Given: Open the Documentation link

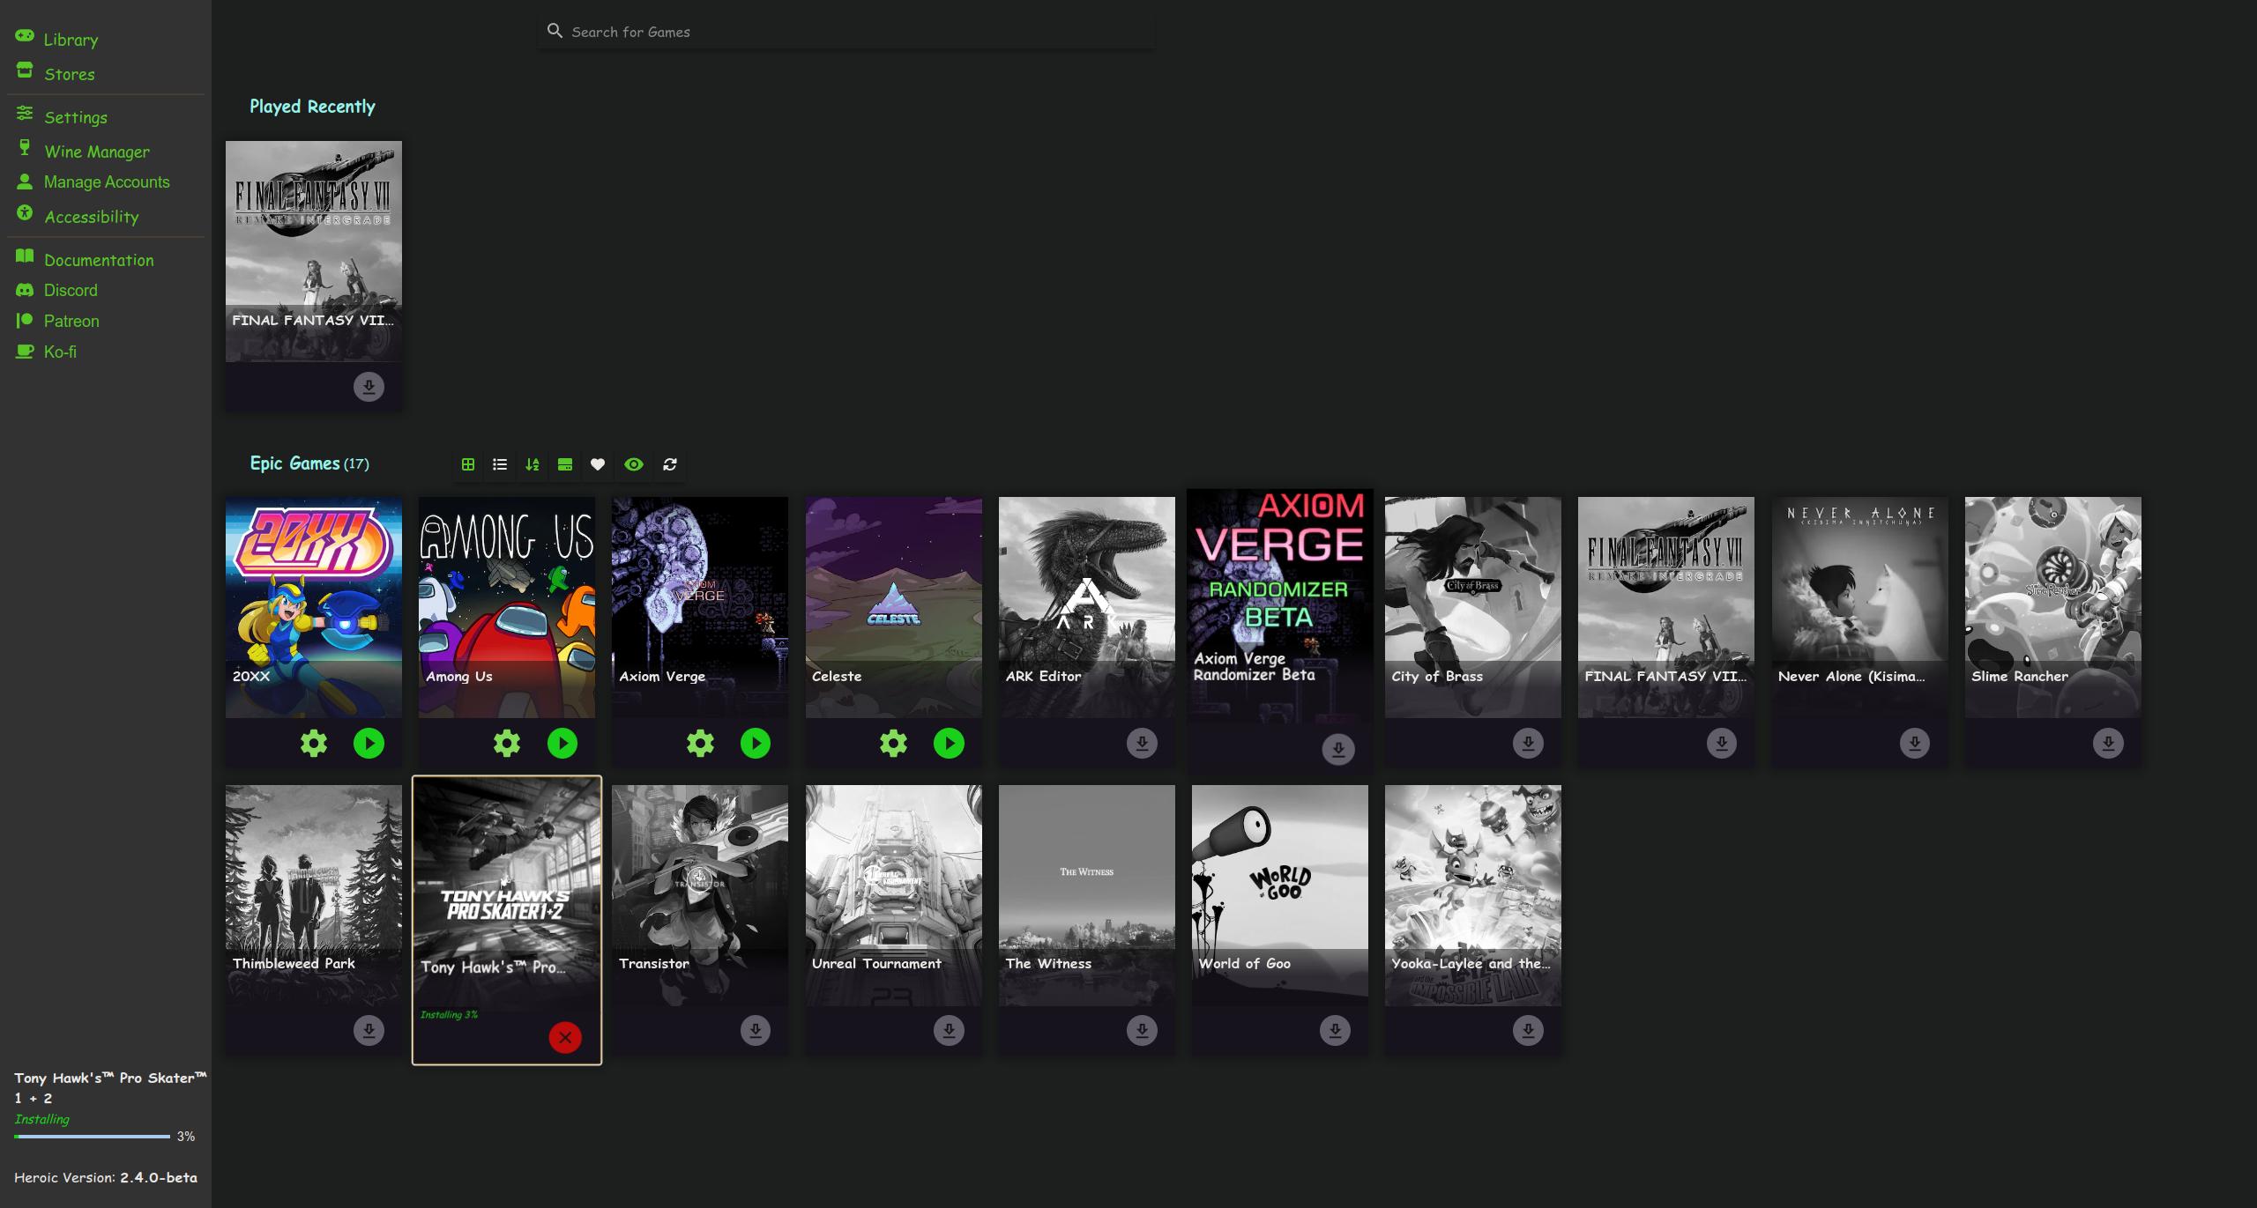Looking at the screenshot, I should [x=85, y=259].
